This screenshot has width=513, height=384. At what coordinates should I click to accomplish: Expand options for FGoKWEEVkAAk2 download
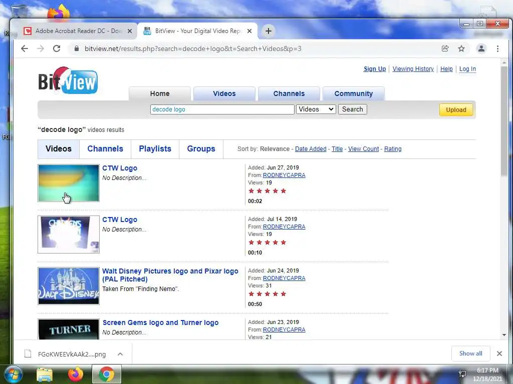point(120,354)
